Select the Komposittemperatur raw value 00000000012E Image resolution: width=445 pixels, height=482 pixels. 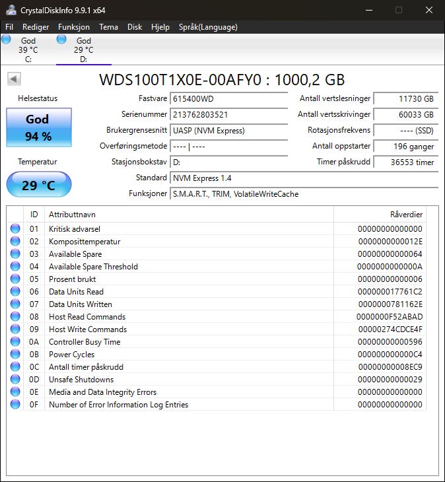pyautogui.click(x=390, y=242)
